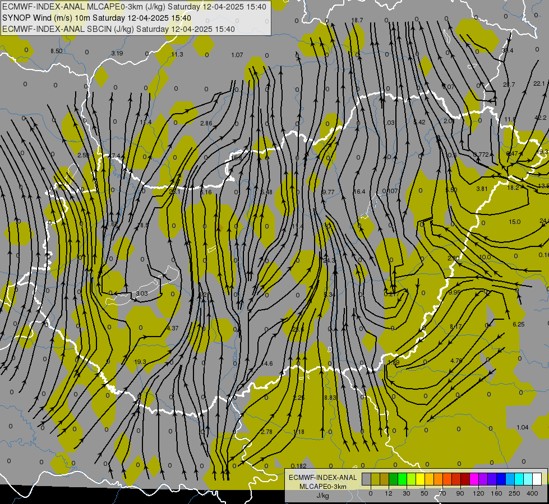Click the '11.3' value on the map

point(177,54)
